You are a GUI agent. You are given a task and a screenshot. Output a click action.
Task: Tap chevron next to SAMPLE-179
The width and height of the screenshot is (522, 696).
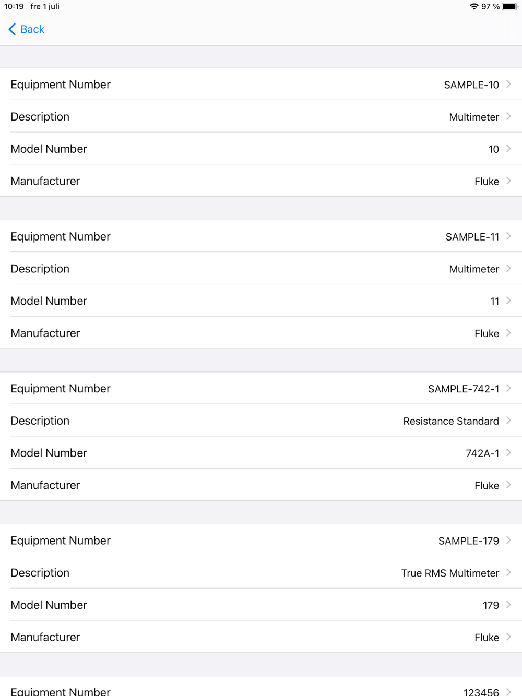coord(508,541)
